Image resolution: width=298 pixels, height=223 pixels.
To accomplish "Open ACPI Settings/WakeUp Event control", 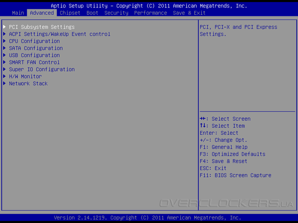I will coord(60,34).
